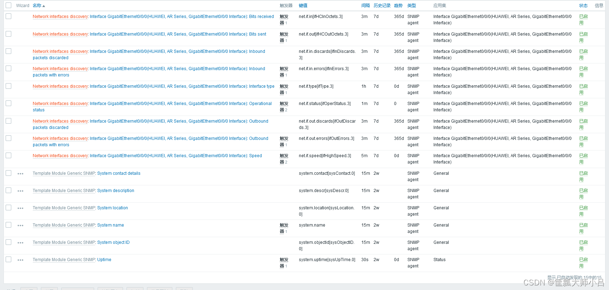The height and width of the screenshot is (290, 609).
Task: Sort items by 名称 column
Action: pos(39,6)
